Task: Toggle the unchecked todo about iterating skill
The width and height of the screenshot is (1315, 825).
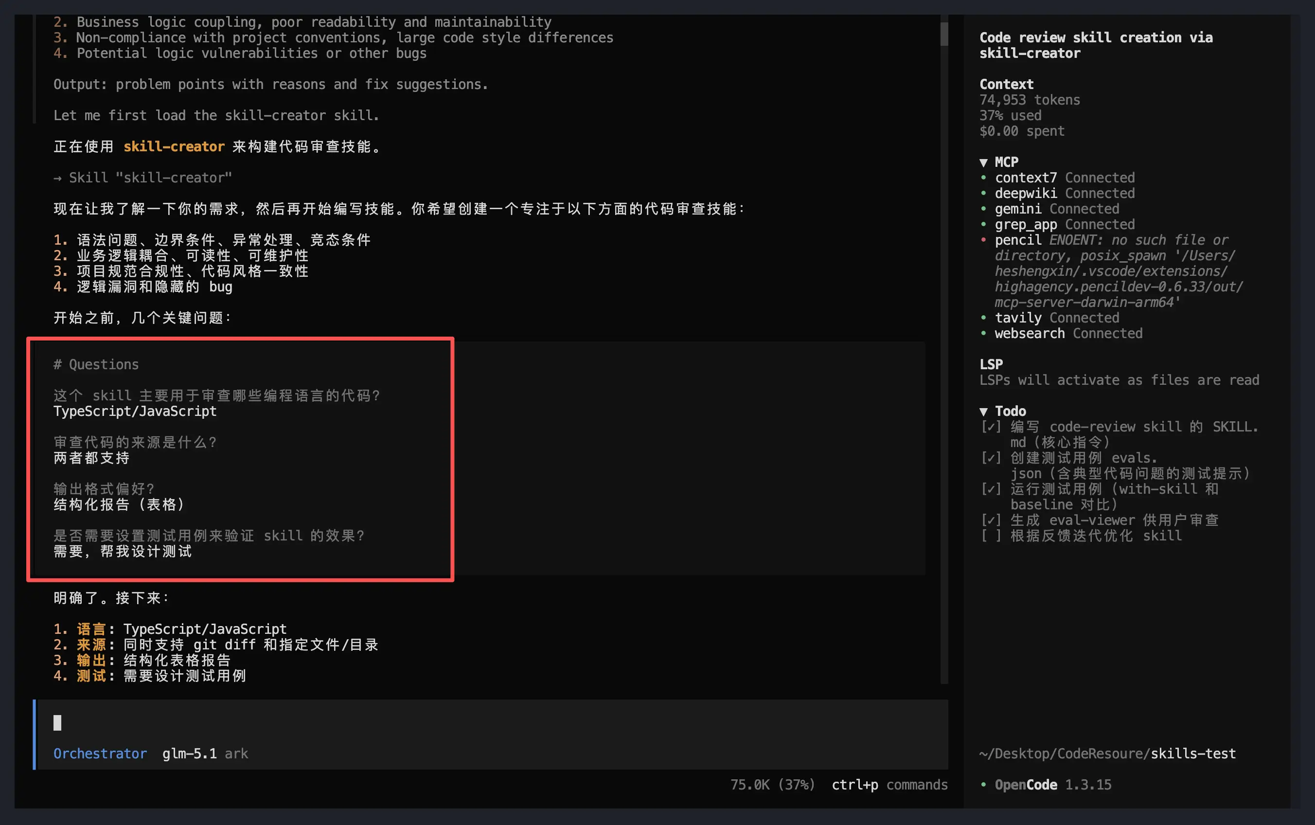Action: [991, 536]
